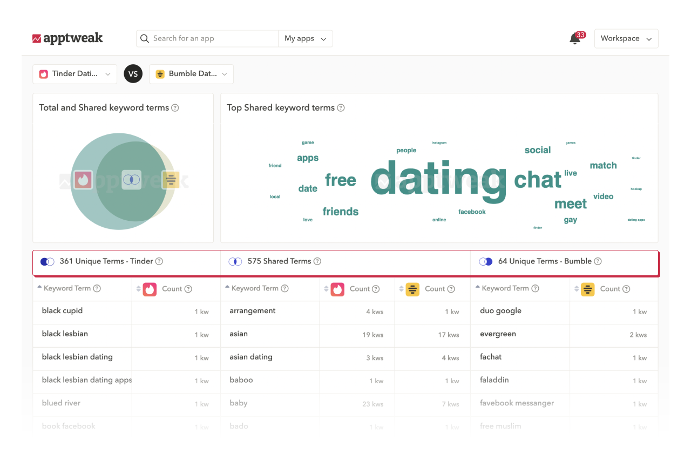
Task: Click help icon in Tinder unique Keyword Term header
Action: click(97, 288)
